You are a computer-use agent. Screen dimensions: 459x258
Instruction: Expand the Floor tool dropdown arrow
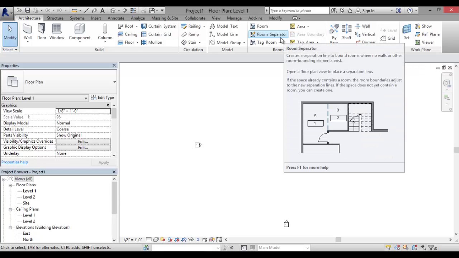pyautogui.click(x=137, y=42)
